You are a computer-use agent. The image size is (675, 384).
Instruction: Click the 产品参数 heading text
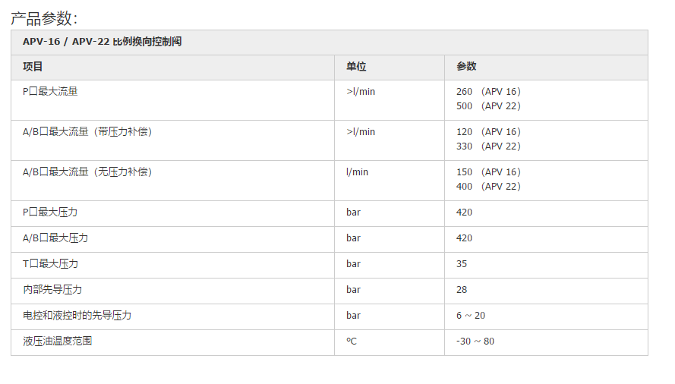[x=43, y=18]
